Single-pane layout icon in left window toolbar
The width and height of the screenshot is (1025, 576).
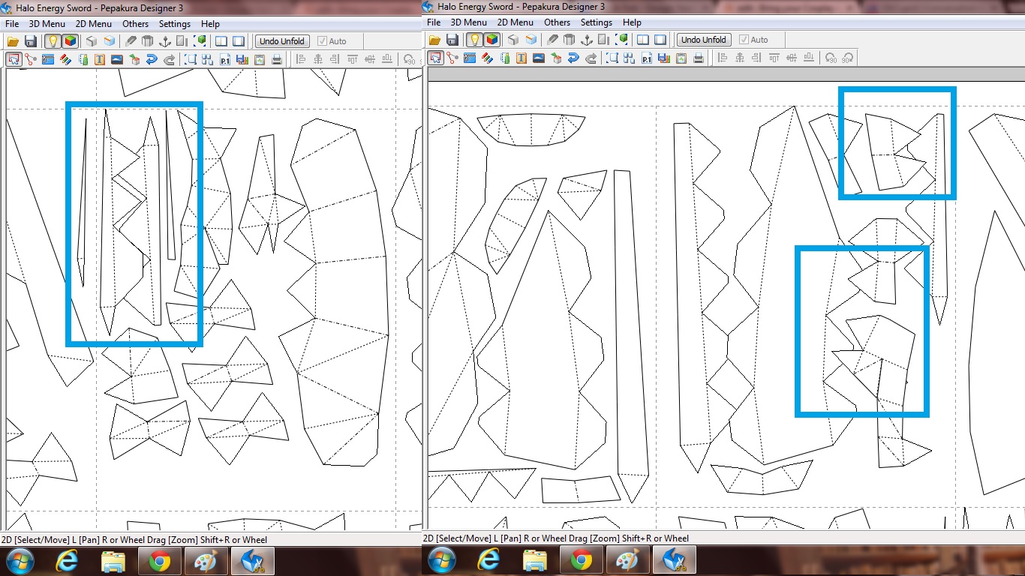point(239,41)
